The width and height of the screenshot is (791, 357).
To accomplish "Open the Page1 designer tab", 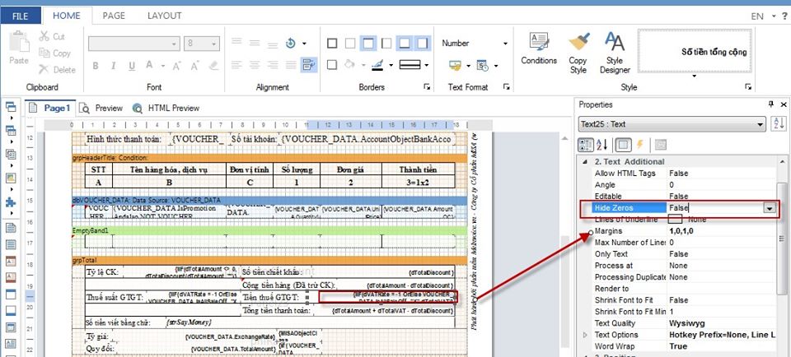I will (x=51, y=108).
